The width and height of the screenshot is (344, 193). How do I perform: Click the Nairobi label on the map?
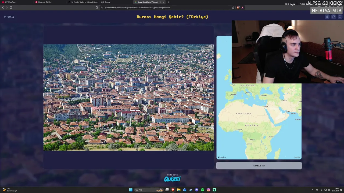[271, 137]
